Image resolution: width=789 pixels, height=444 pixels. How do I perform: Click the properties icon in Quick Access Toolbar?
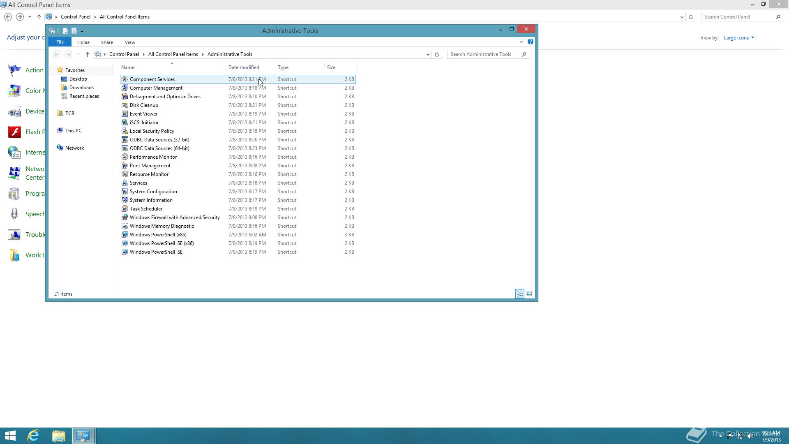point(65,31)
